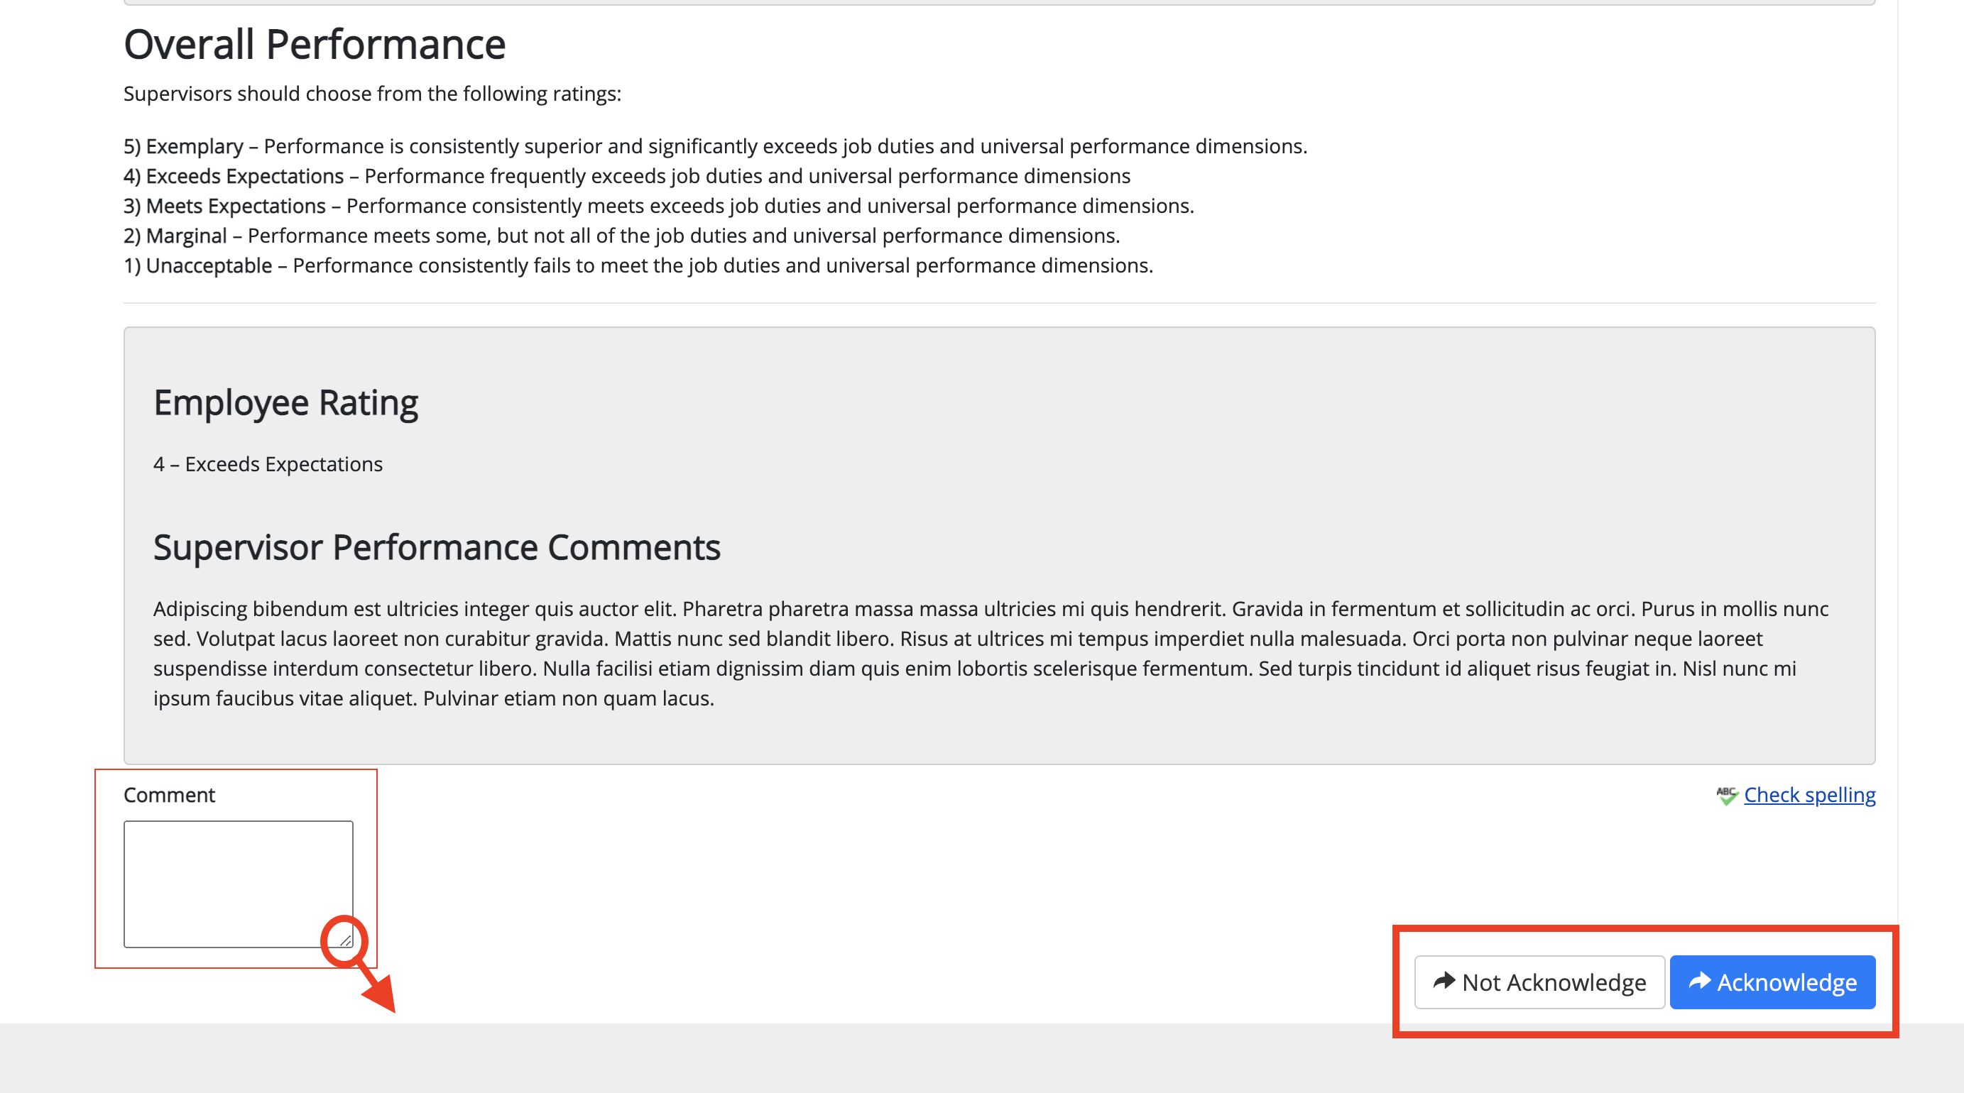Viewport: 1964px width, 1093px height.
Task: Click the spell check ABC icon
Action: point(1727,795)
